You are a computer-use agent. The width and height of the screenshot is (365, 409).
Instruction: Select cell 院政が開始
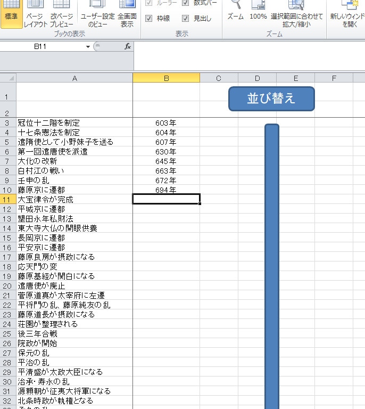(74, 343)
